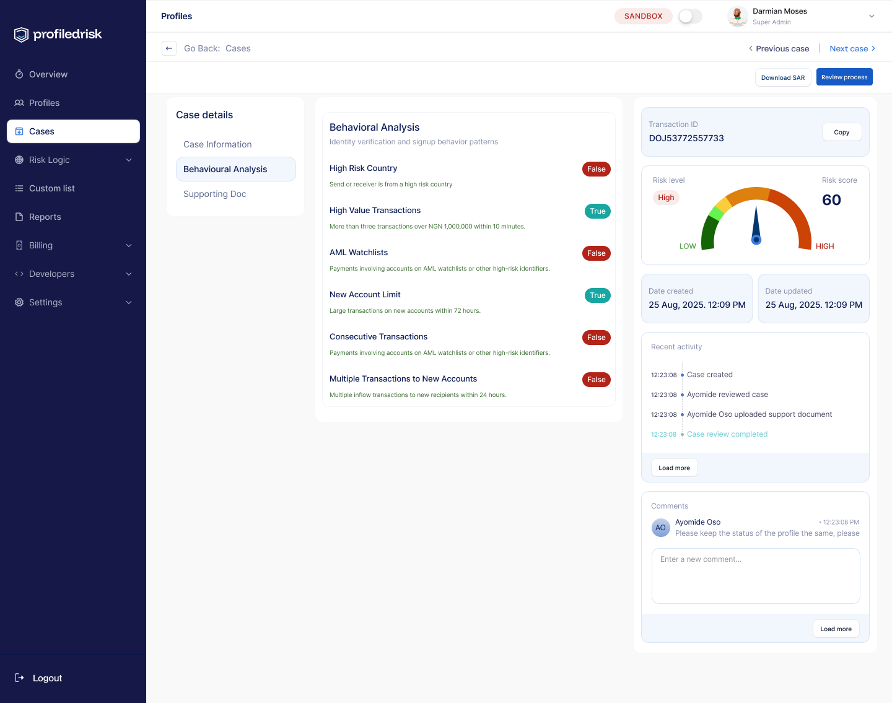Click the new comment text field
892x703 pixels.
click(756, 575)
